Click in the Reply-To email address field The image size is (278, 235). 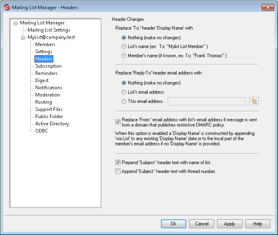coord(206,101)
